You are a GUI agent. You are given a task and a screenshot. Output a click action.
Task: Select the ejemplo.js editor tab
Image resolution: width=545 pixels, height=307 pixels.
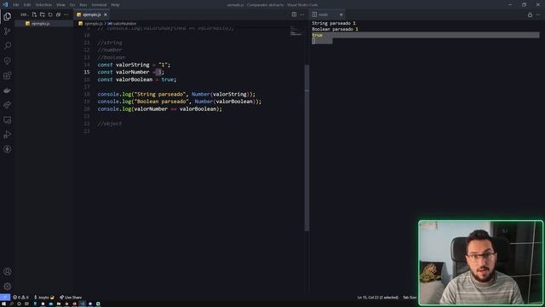[x=92, y=14]
